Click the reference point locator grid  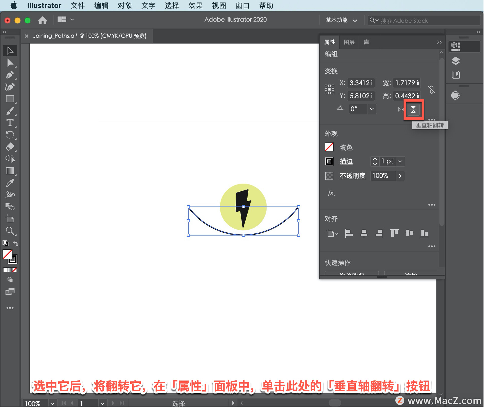(329, 89)
